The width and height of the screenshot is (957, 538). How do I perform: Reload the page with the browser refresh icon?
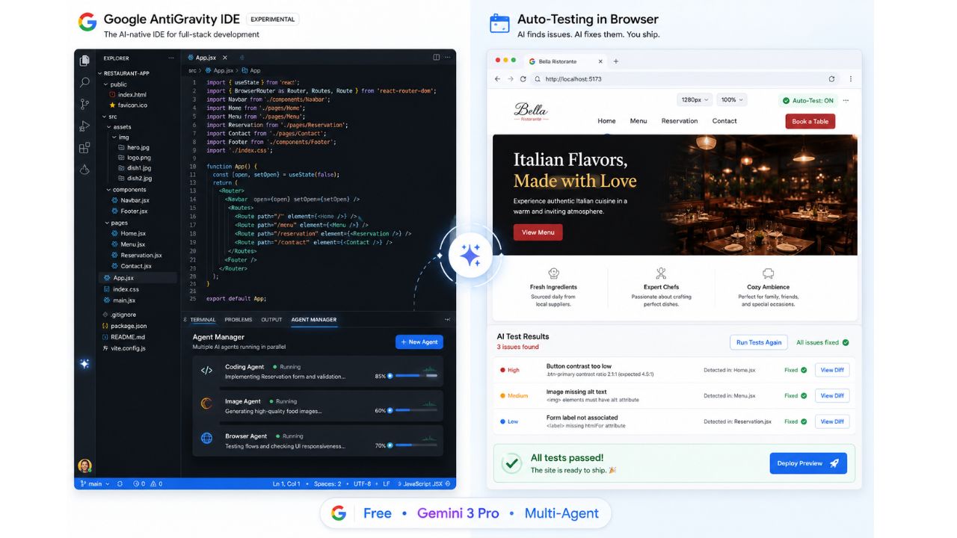pos(523,79)
